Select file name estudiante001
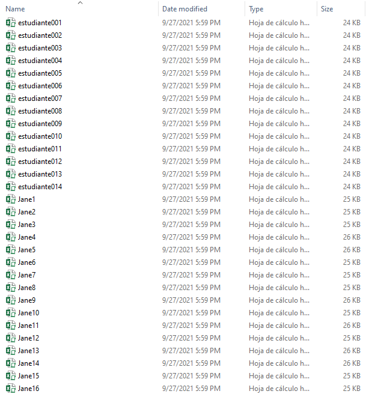Screen dimensions: 384x394 (40, 23)
